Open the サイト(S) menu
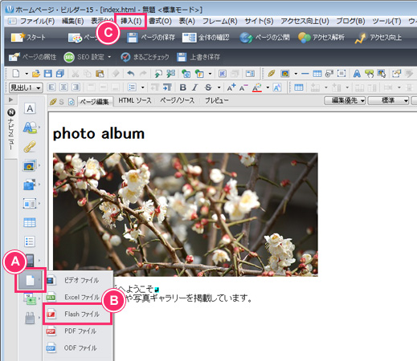Screen dimensions: 417x361 (x=259, y=21)
